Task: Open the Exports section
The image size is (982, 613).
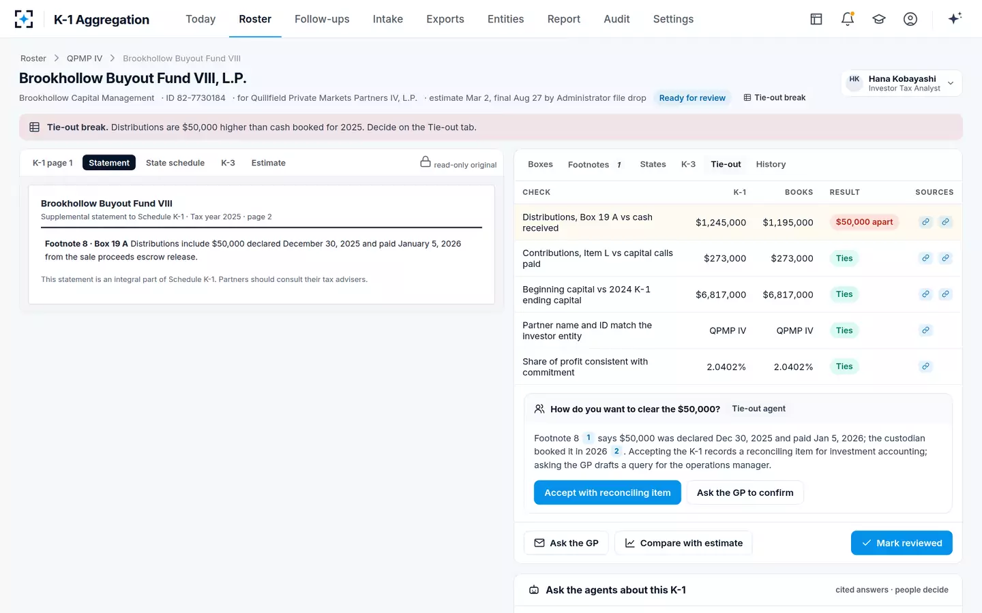Action: coord(445,19)
